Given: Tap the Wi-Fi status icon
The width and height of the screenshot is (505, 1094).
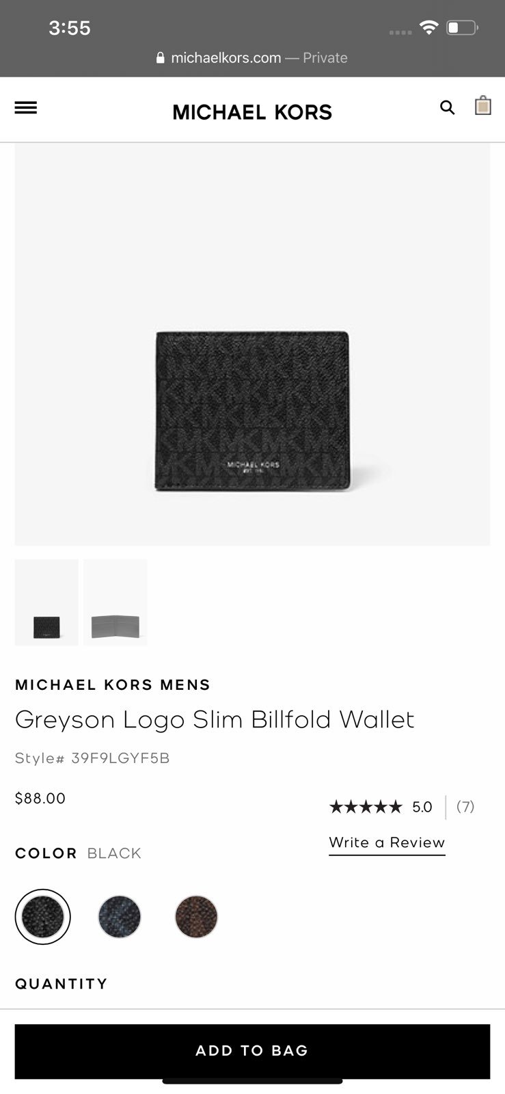Looking at the screenshot, I should [428, 27].
